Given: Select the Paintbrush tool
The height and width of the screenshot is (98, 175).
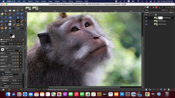Looking at the screenshot, I should point(18,21).
